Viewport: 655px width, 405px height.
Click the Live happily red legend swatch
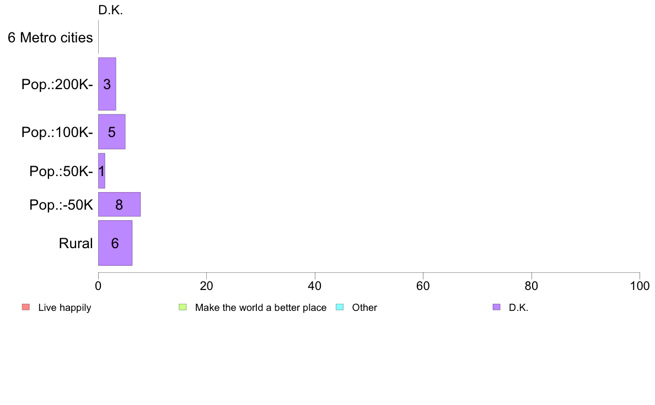26,308
